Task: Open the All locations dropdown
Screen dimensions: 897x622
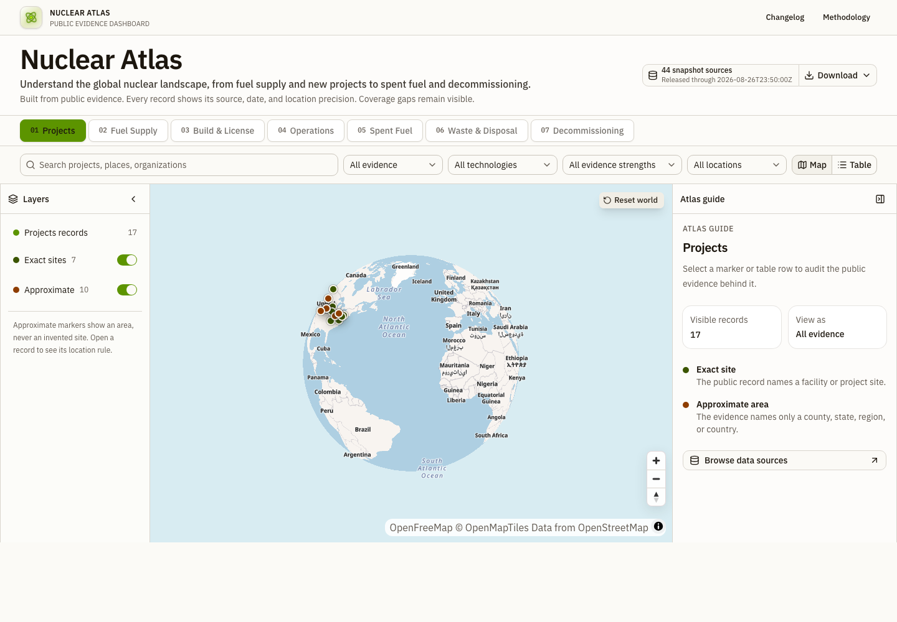Action: (x=737, y=165)
